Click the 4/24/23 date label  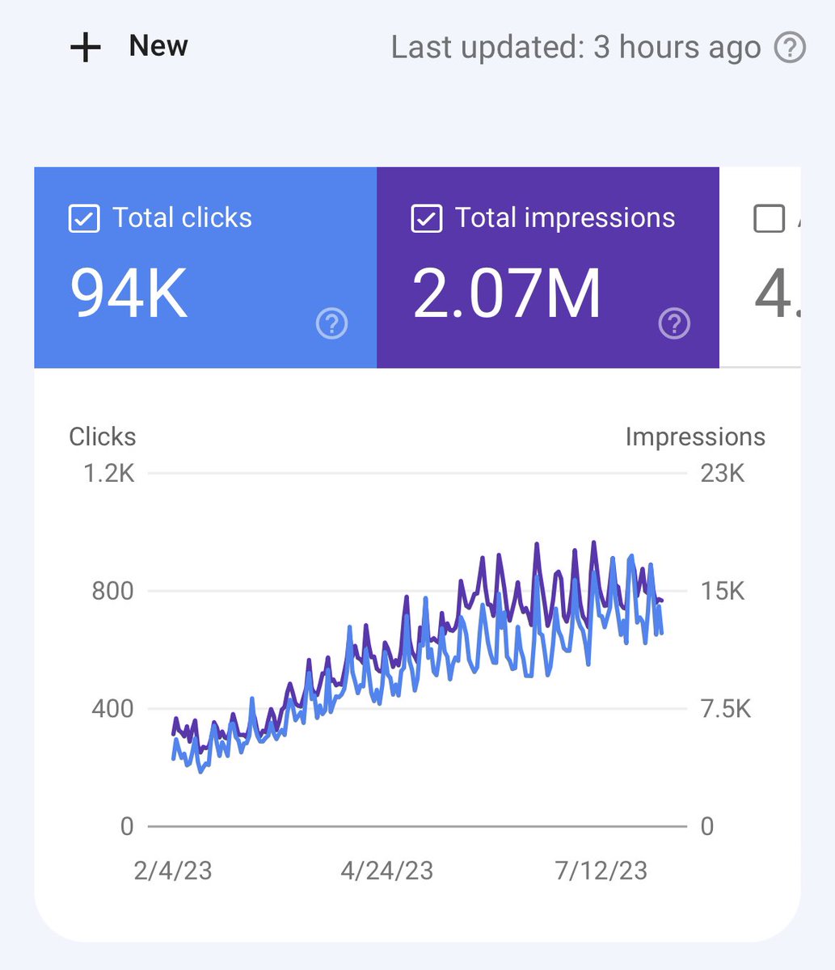point(387,871)
